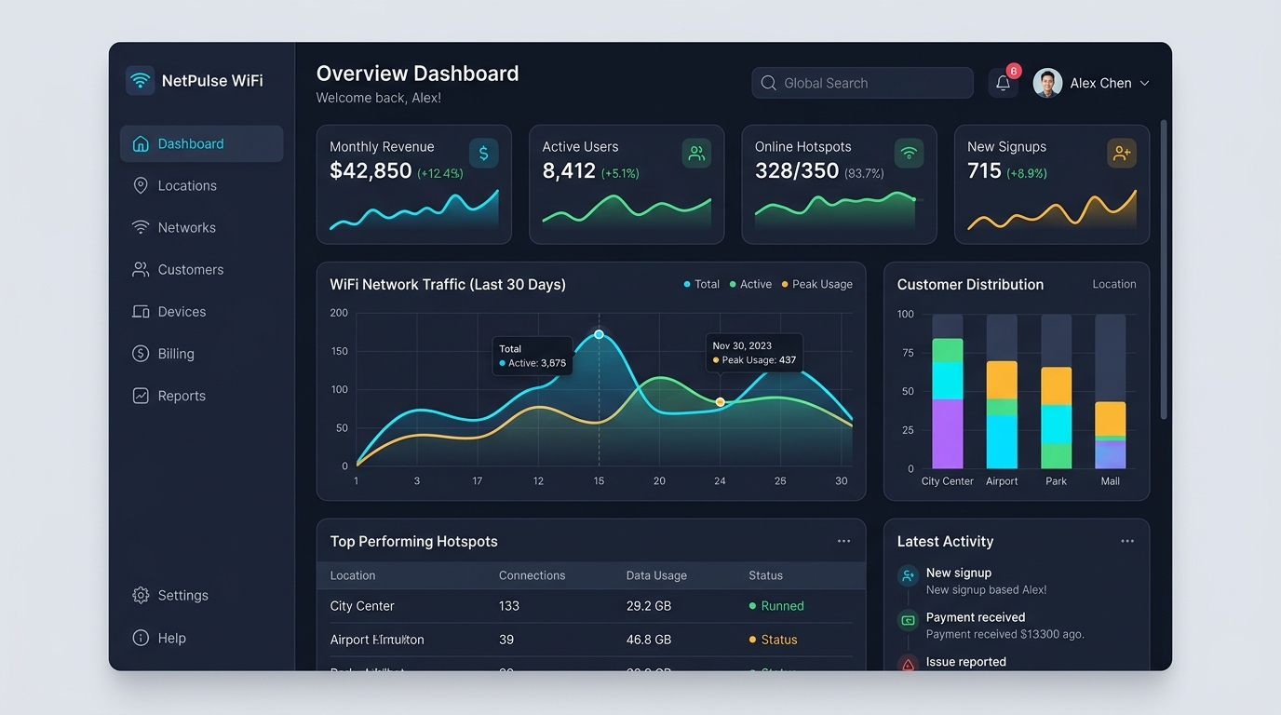Click the NetPulse WiFi logo icon
The width and height of the screenshot is (1281, 715).
(141, 80)
